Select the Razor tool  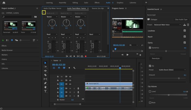[45, 75]
